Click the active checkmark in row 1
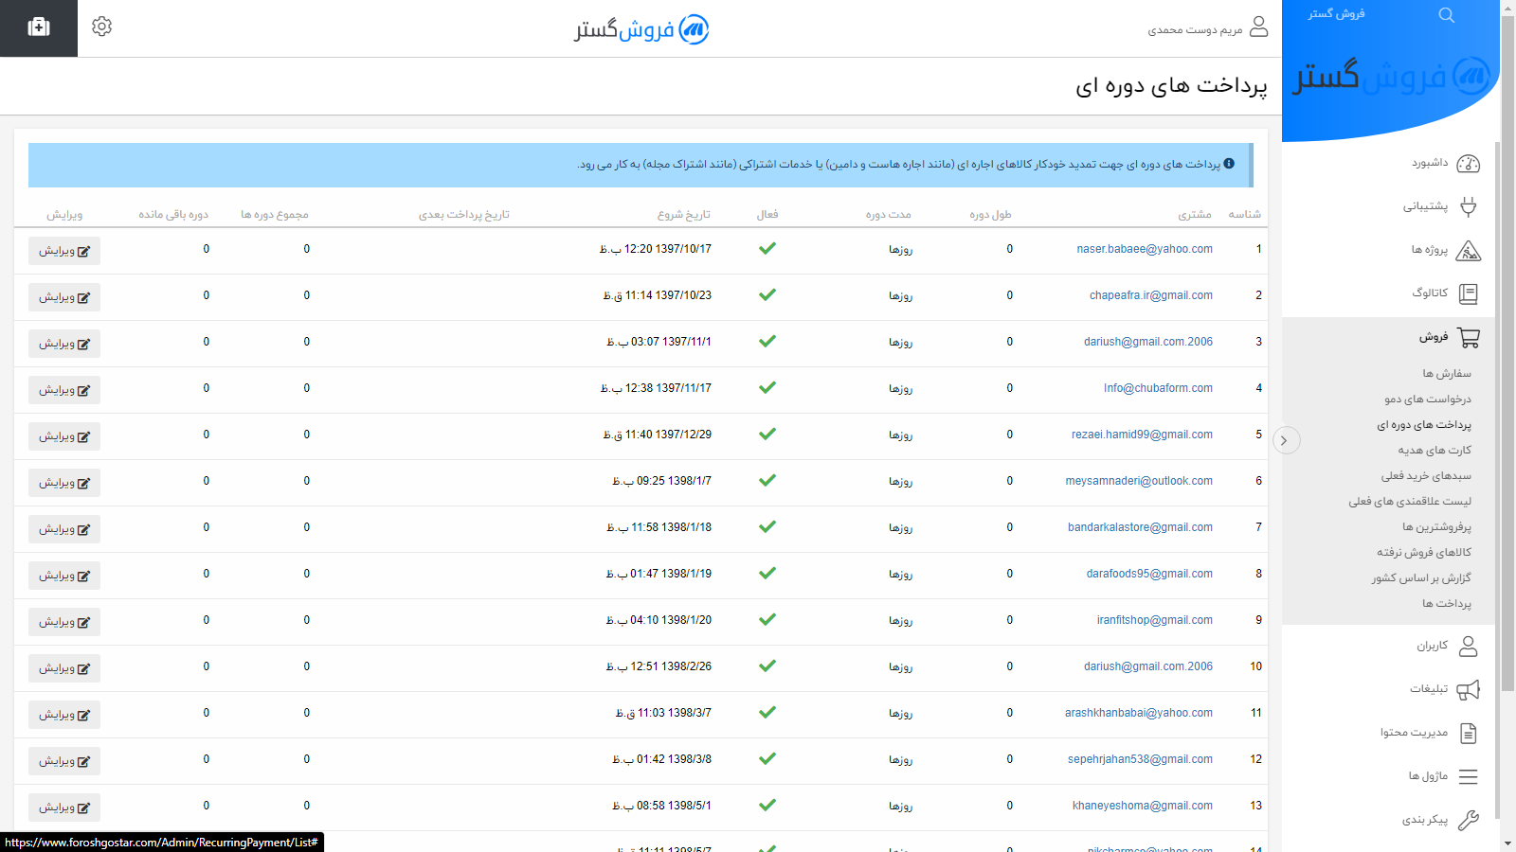 (767, 249)
